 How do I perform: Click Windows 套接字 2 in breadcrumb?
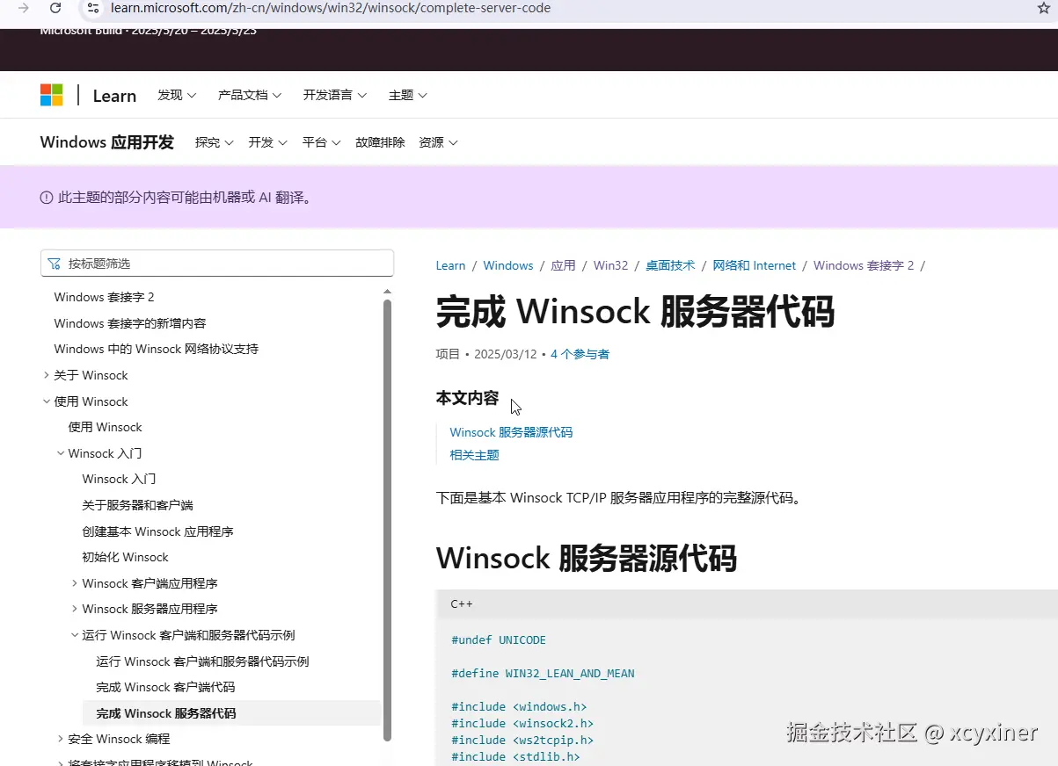pos(864,265)
